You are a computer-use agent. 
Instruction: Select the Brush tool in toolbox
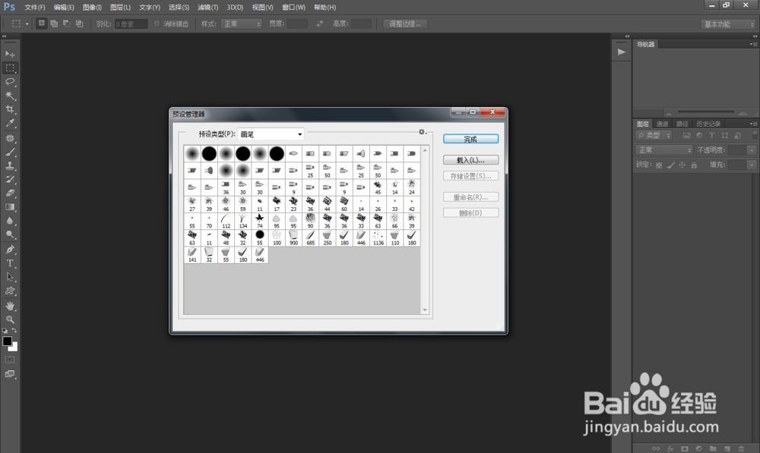pyautogui.click(x=10, y=152)
